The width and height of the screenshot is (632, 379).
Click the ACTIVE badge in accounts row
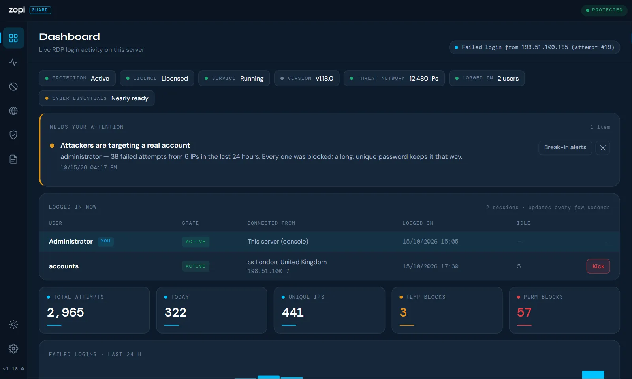(x=196, y=266)
